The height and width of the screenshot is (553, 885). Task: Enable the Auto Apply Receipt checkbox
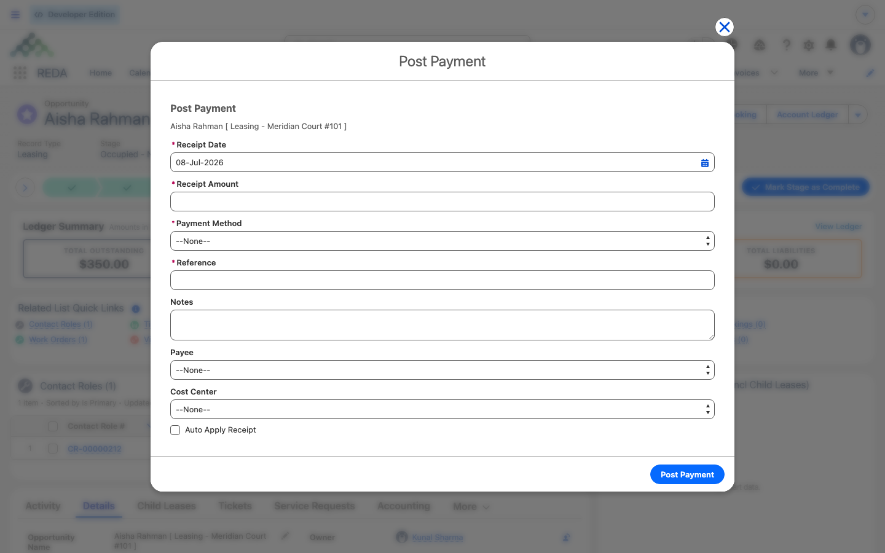click(175, 430)
